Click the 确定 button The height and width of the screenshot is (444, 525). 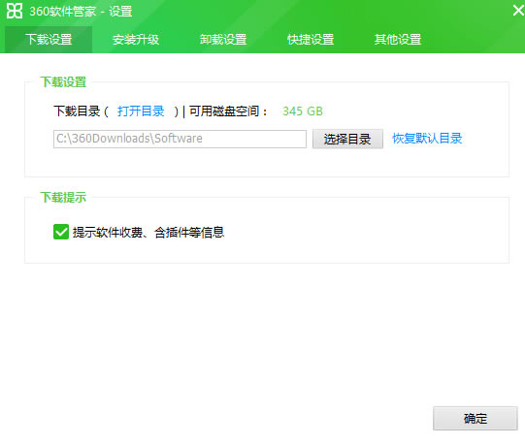point(476,418)
